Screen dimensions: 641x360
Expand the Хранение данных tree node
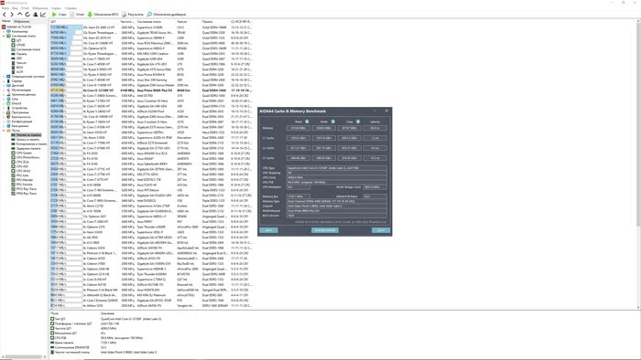(x=4, y=95)
